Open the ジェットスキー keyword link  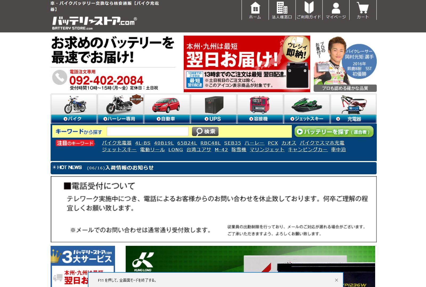[119, 150]
